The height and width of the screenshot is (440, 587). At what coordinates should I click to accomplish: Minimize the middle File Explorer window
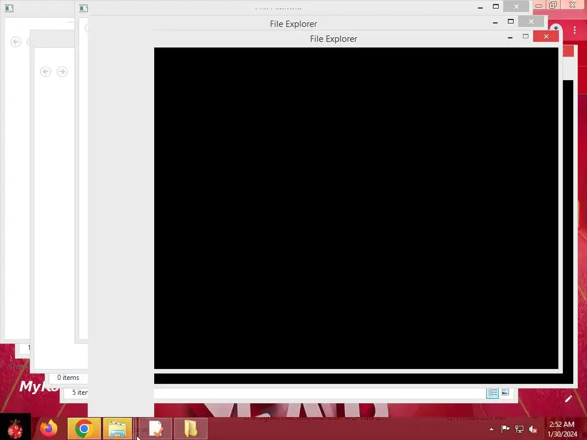pyautogui.click(x=495, y=22)
